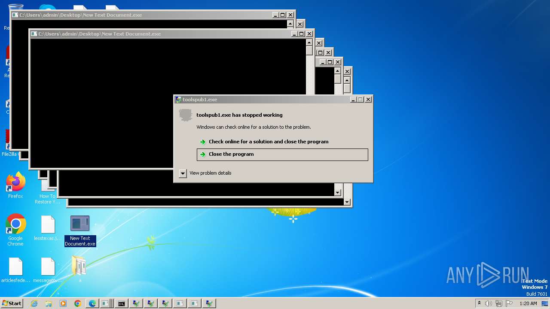Screen dimensions: 550x309
Task: Click the 'View problem details' label
Action: click(210, 173)
